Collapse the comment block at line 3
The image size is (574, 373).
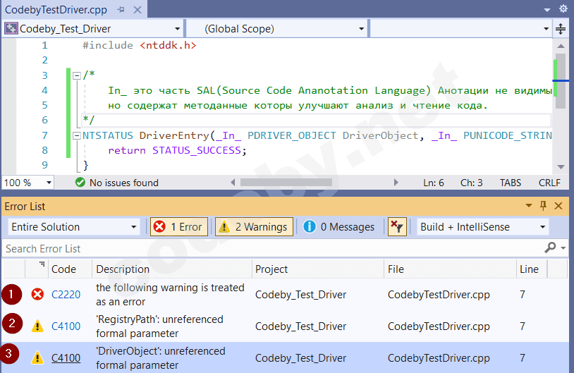tap(77, 75)
